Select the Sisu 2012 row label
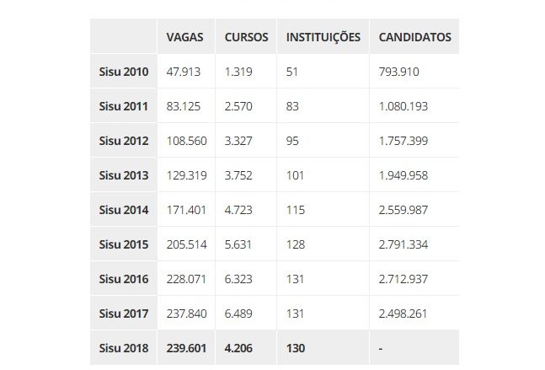Viewport: 545px width, 370px height. pyautogui.click(x=124, y=141)
